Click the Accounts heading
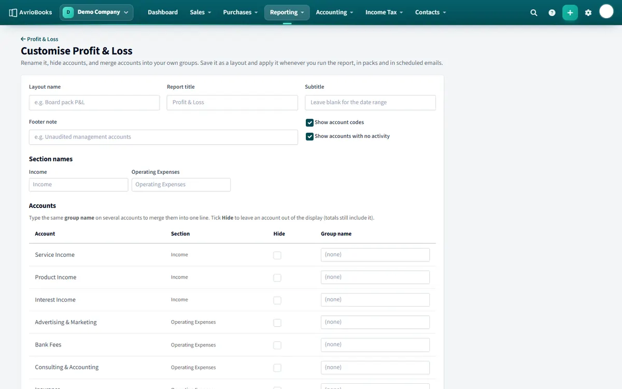Screen dimensions: 622x389 43,206
